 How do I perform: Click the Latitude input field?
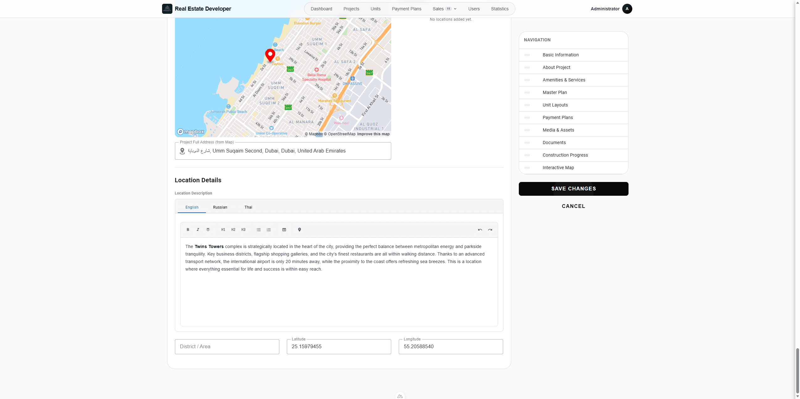339,347
